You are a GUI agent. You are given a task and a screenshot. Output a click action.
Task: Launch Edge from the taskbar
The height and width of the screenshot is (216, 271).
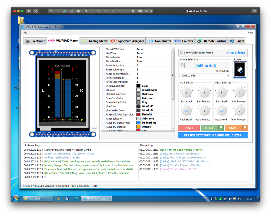pyautogui.click(x=76, y=199)
